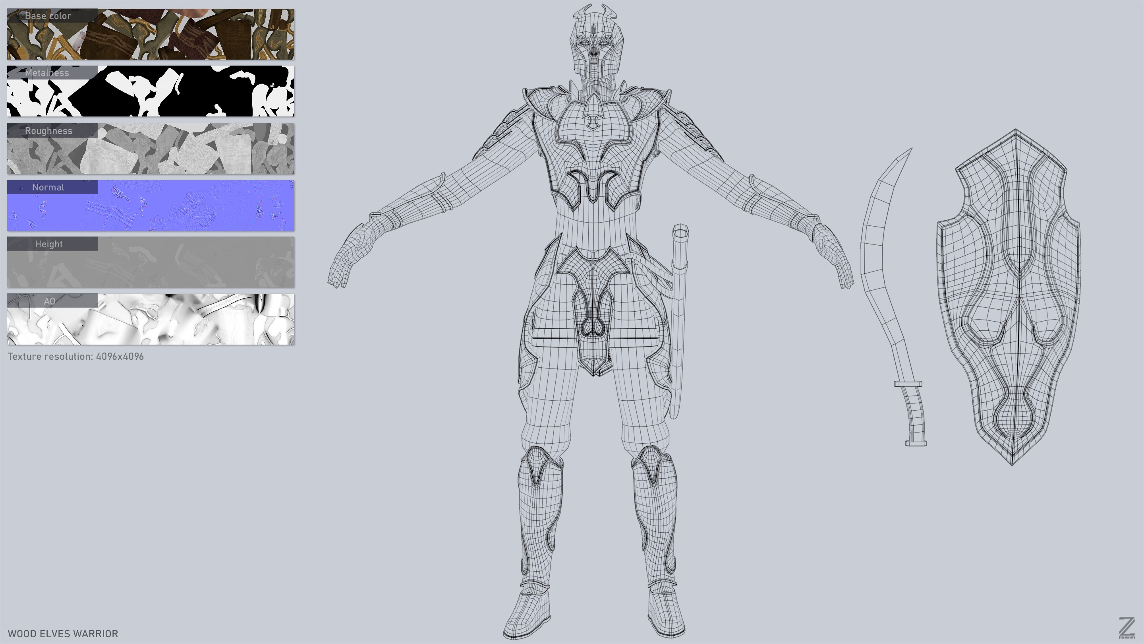1144x644 pixels.
Task: Click the WOOD ELVES WARRIOR title text
Action: 63,634
